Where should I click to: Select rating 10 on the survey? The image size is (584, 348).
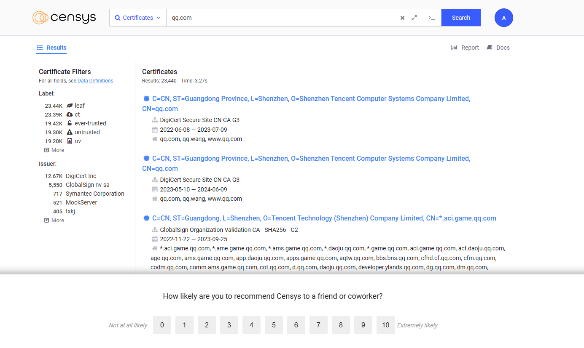click(x=385, y=325)
